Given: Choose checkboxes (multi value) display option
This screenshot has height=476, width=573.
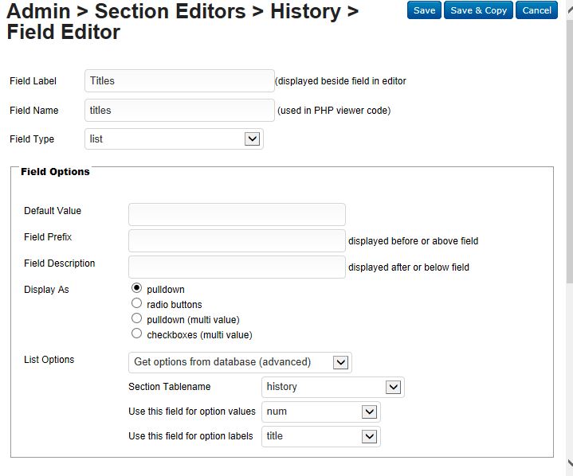Looking at the screenshot, I should click(136, 334).
